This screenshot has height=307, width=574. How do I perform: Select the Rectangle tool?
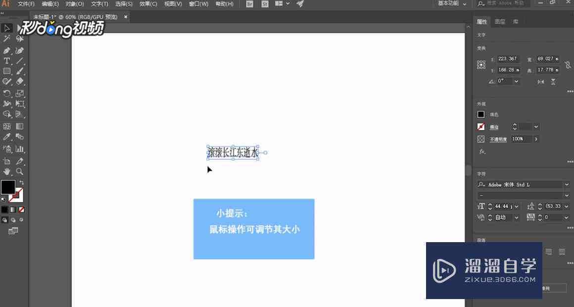(x=7, y=71)
